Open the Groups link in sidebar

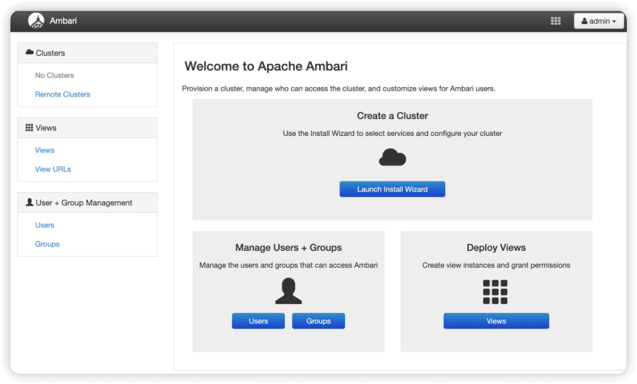pyautogui.click(x=47, y=244)
